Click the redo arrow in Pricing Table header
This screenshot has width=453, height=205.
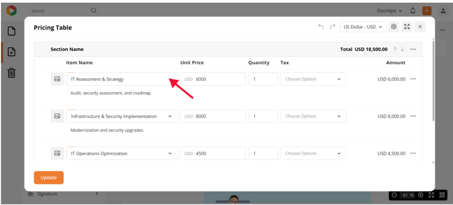tap(333, 27)
